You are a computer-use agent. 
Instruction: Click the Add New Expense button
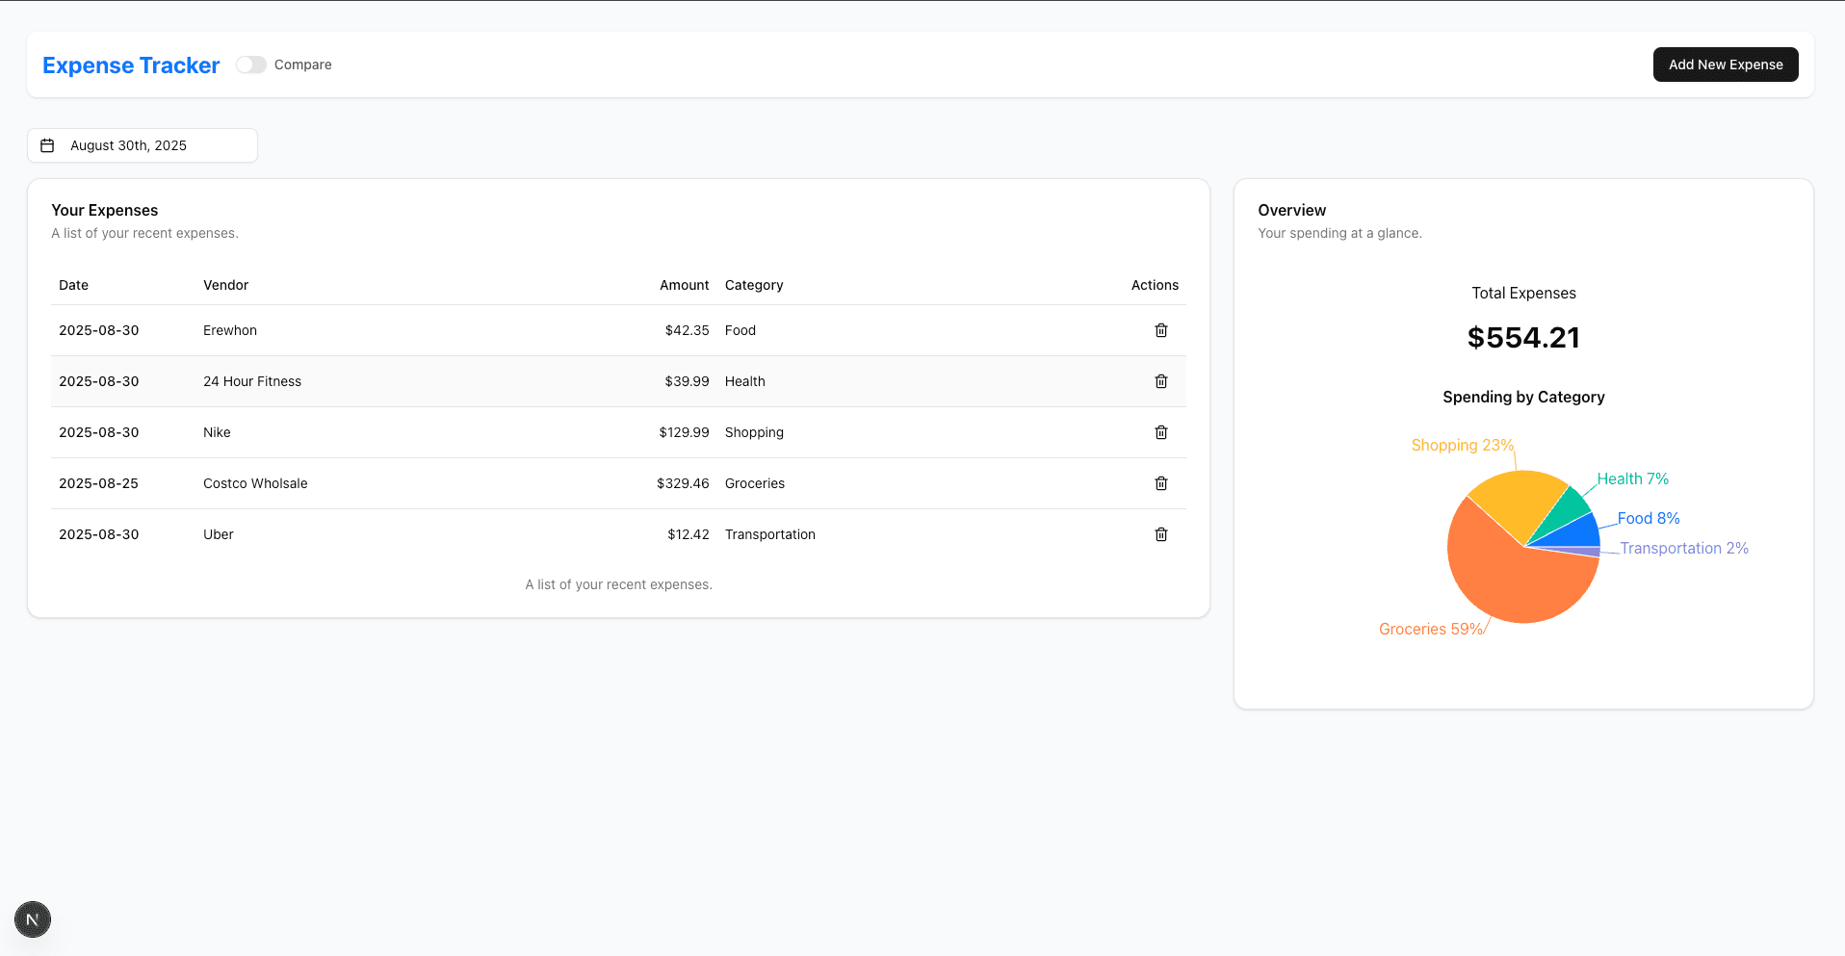1725,65
